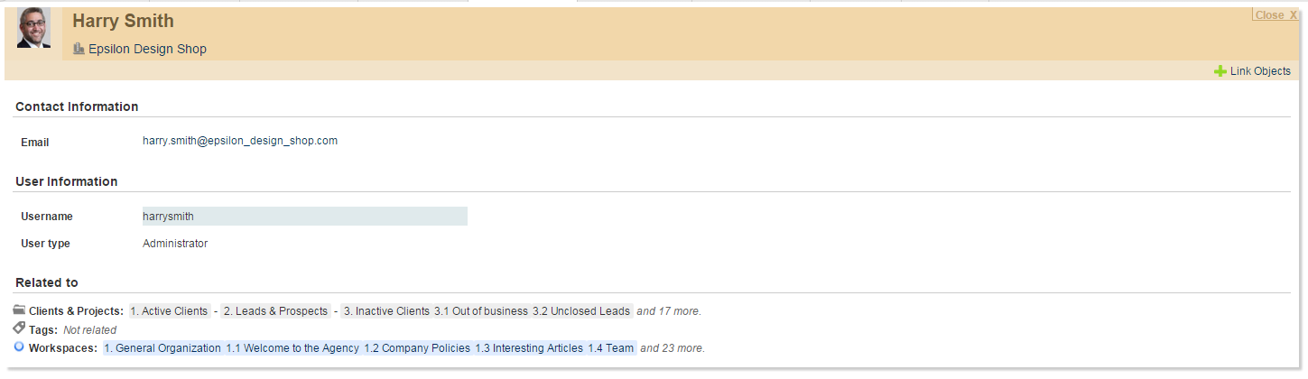Screen dimensions: 1308x379
Task: Click Harry Smith's profile photo
Action: tap(33, 28)
